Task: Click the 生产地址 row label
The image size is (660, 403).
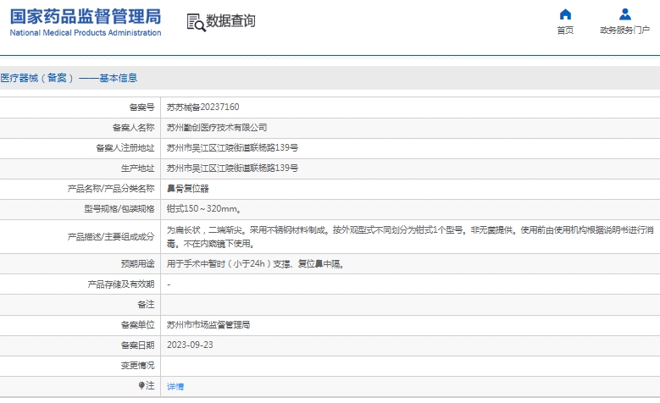Action: point(137,168)
